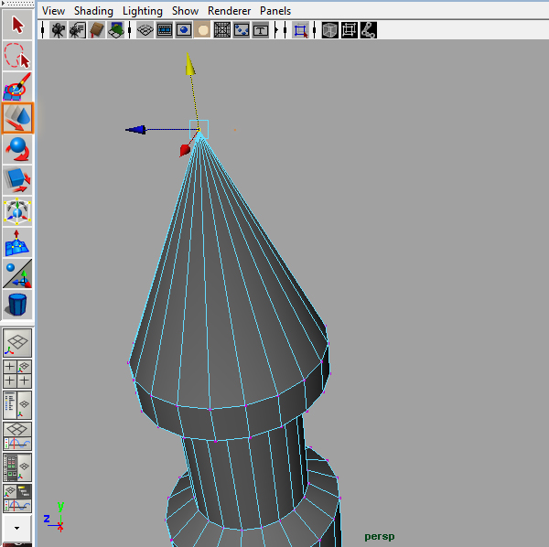Open the Panels menu
This screenshot has width=549, height=547.
point(275,11)
